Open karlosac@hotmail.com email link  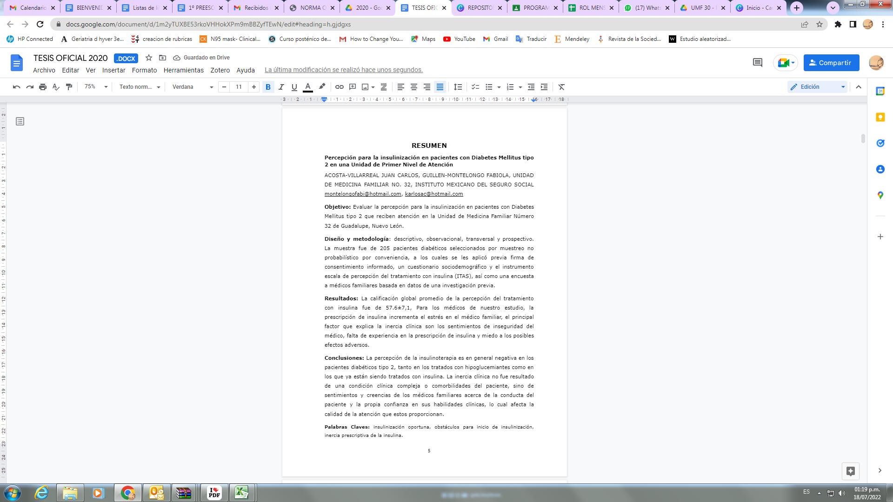pyautogui.click(x=434, y=194)
